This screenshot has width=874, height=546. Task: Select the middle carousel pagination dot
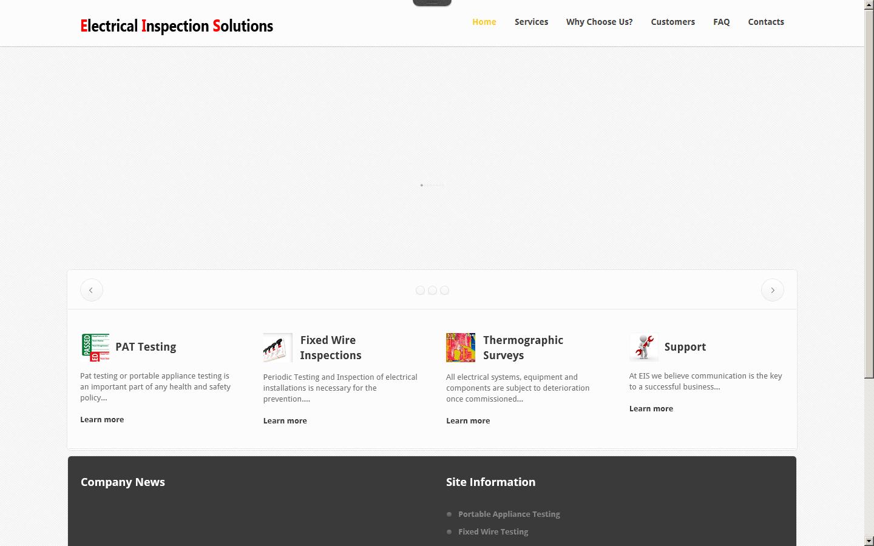point(432,290)
